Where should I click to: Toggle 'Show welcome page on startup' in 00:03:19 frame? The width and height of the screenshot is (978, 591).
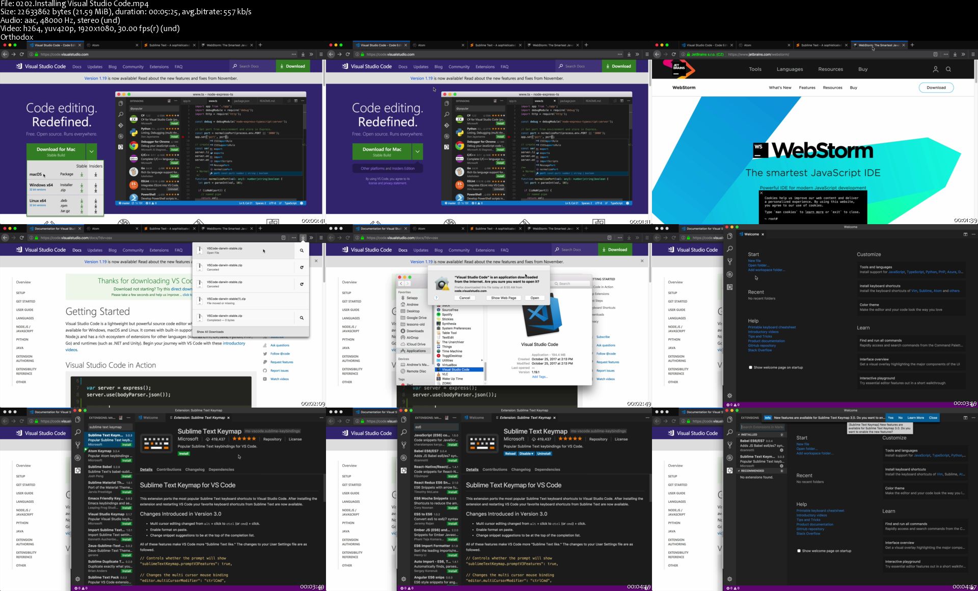(x=750, y=367)
